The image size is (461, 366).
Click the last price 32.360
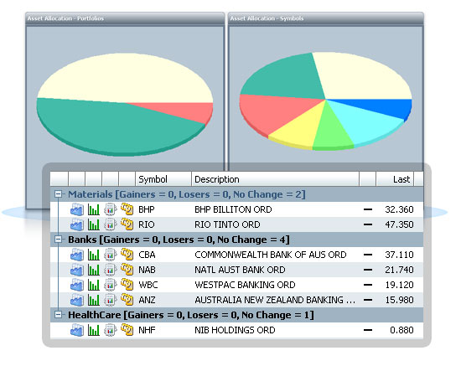pos(399,209)
